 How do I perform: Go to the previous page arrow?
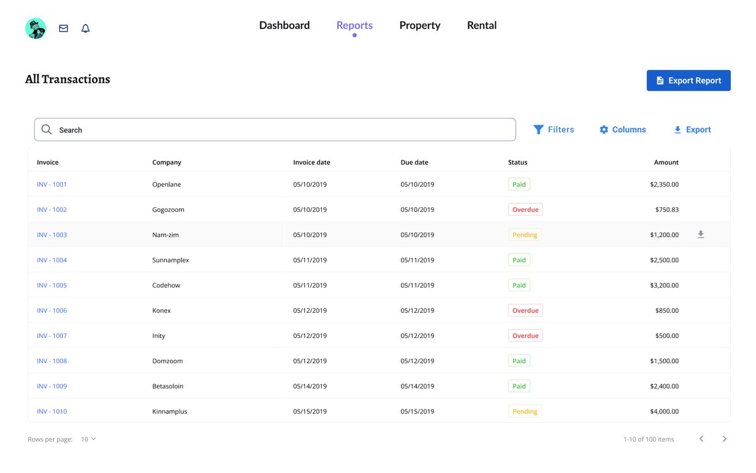(x=701, y=439)
